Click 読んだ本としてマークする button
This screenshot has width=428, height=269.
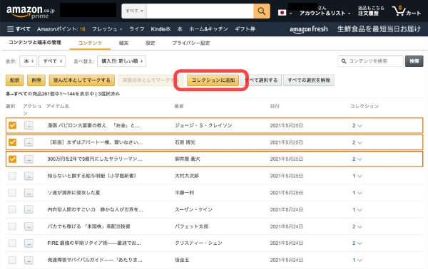[81, 80]
